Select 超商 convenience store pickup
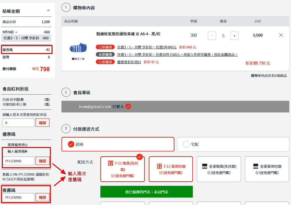This screenshot has width=291, height=205. coord(118,144)
